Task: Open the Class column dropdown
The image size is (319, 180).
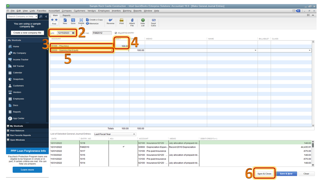Action: pyautogui.click(x=310, y=50)
